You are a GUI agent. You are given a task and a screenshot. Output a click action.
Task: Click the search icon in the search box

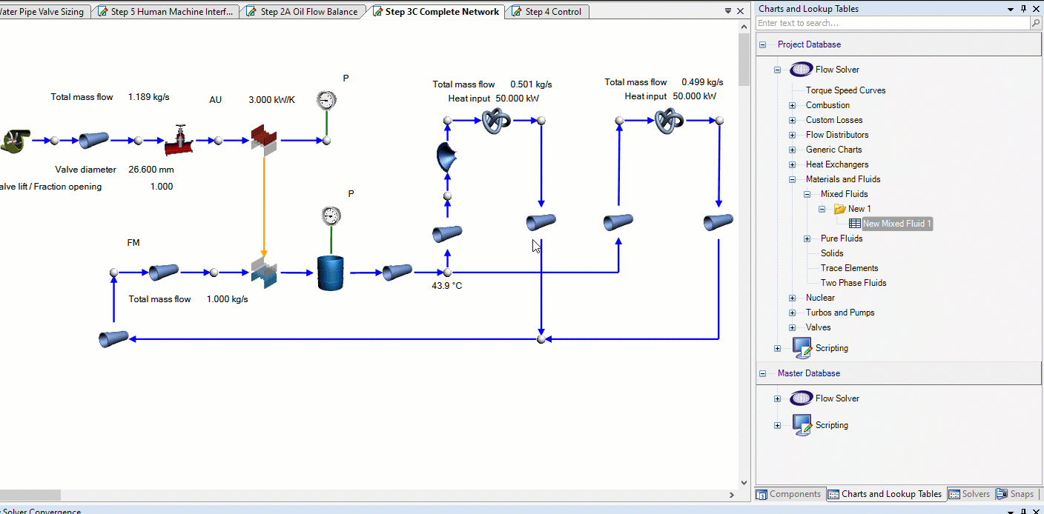point(1035,24)
